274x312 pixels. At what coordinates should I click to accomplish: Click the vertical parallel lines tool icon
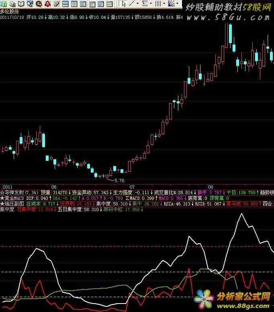coord(158,3)
